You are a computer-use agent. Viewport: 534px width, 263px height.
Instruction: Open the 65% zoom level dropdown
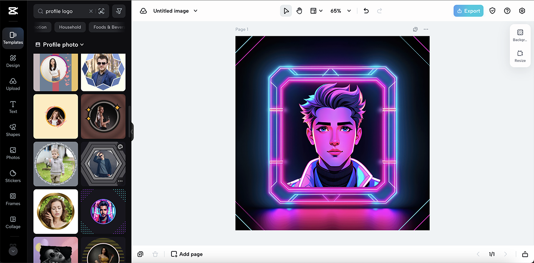[x=341, y=11]
